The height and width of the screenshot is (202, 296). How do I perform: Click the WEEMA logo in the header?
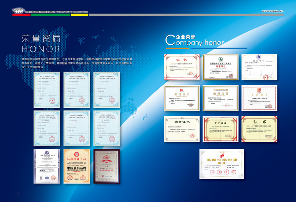(18, 11)
